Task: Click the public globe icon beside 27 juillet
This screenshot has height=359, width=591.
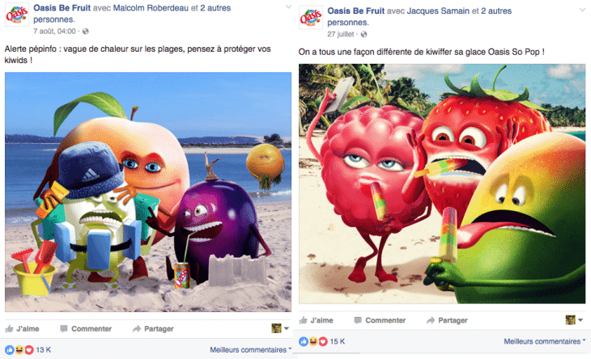Action: (x=364, y=34)
